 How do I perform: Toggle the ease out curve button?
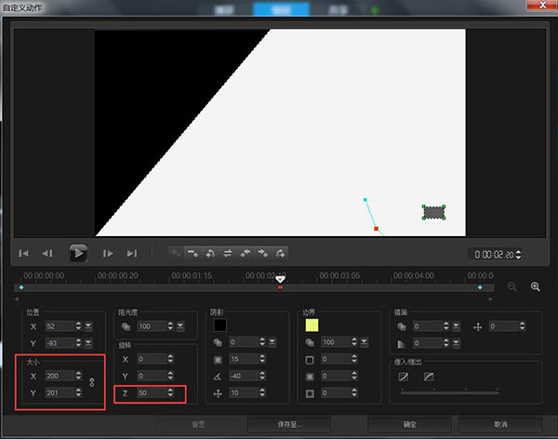(429, 377)
